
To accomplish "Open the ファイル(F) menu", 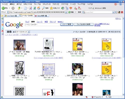I will point(5,4).
